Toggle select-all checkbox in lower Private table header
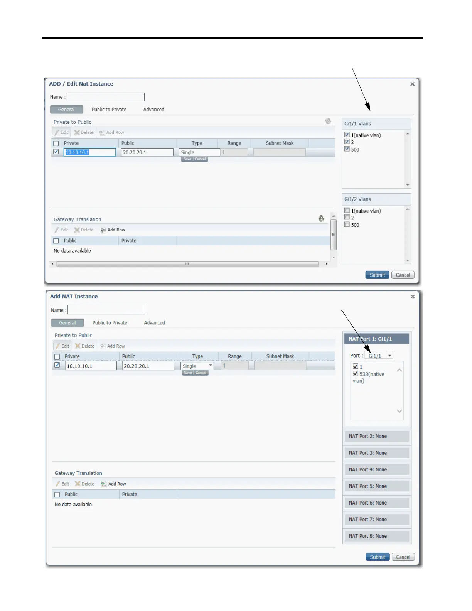 click(x=57, y=356)
